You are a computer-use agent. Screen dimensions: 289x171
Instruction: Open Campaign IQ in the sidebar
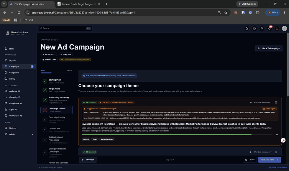pyautogui.click(x=15, y=97)
